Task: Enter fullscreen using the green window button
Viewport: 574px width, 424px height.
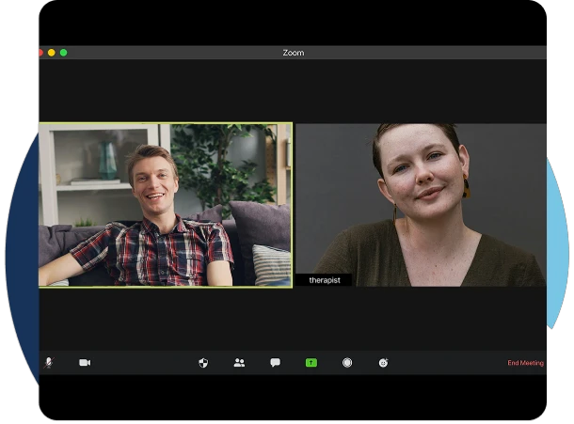Action: pyautogui.click(x=64, y=53)
